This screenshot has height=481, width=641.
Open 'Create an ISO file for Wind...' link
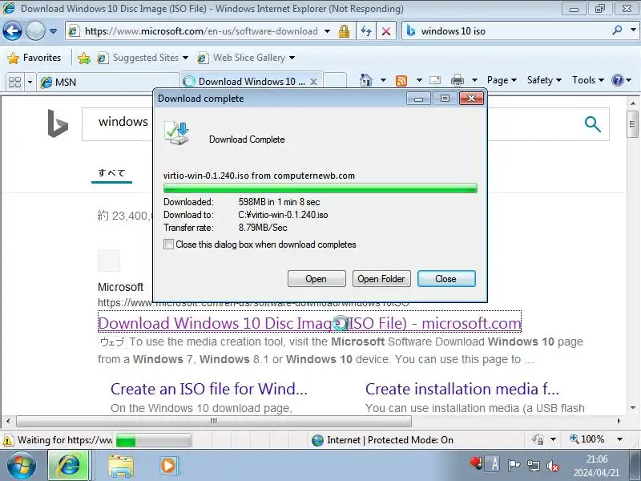tap(209, 389)
